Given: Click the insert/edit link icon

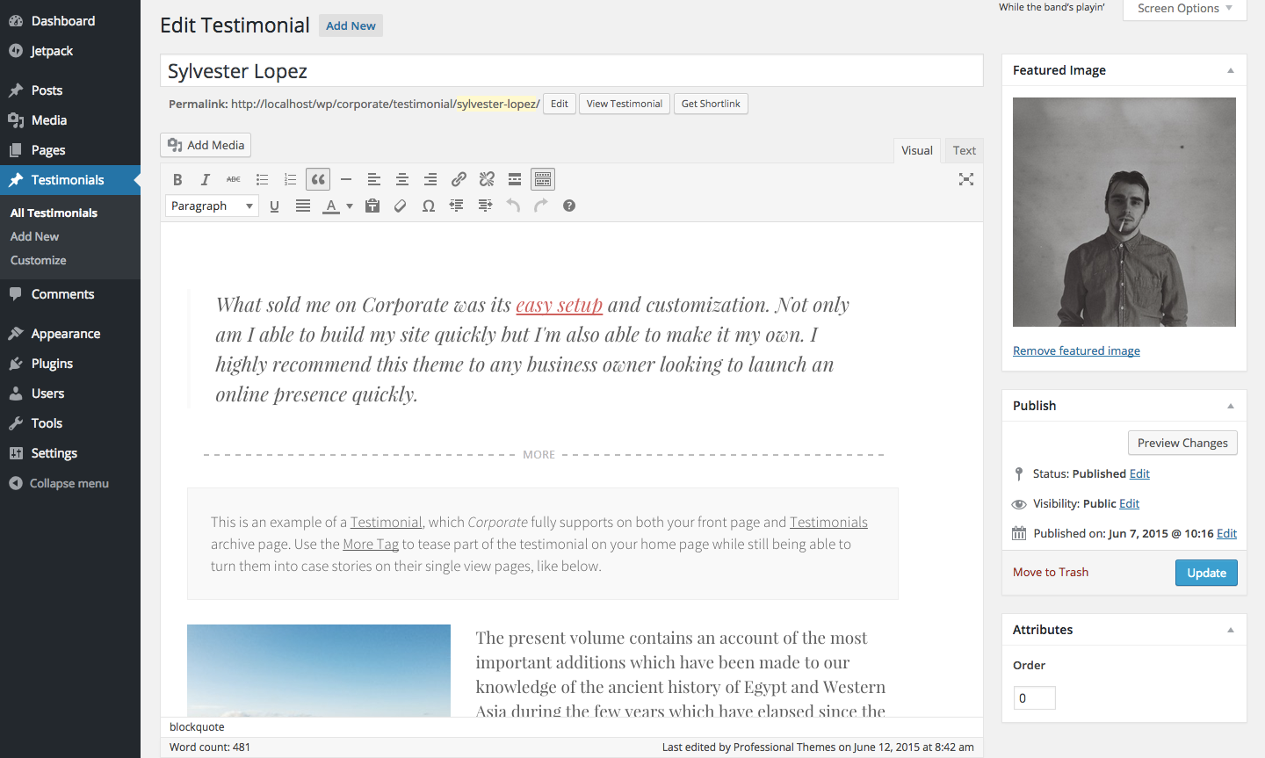Looking at the screenshot, I should pyautogui.click(x=459, y=179).
